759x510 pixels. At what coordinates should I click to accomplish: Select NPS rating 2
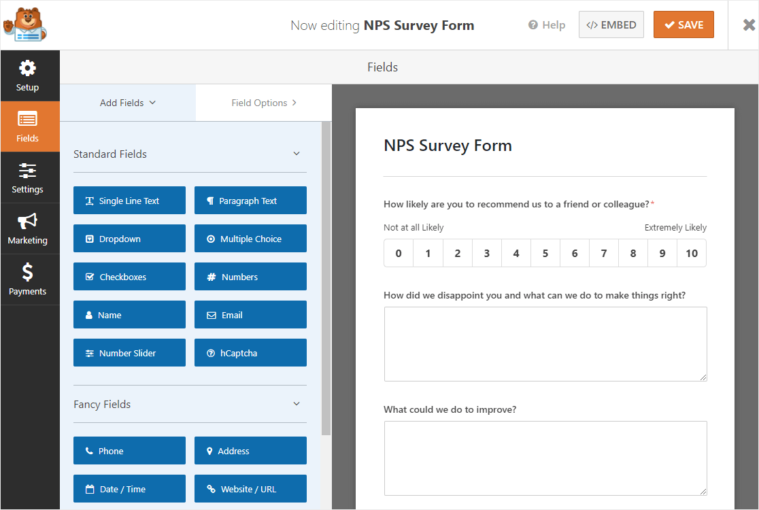tap(458, 253)
